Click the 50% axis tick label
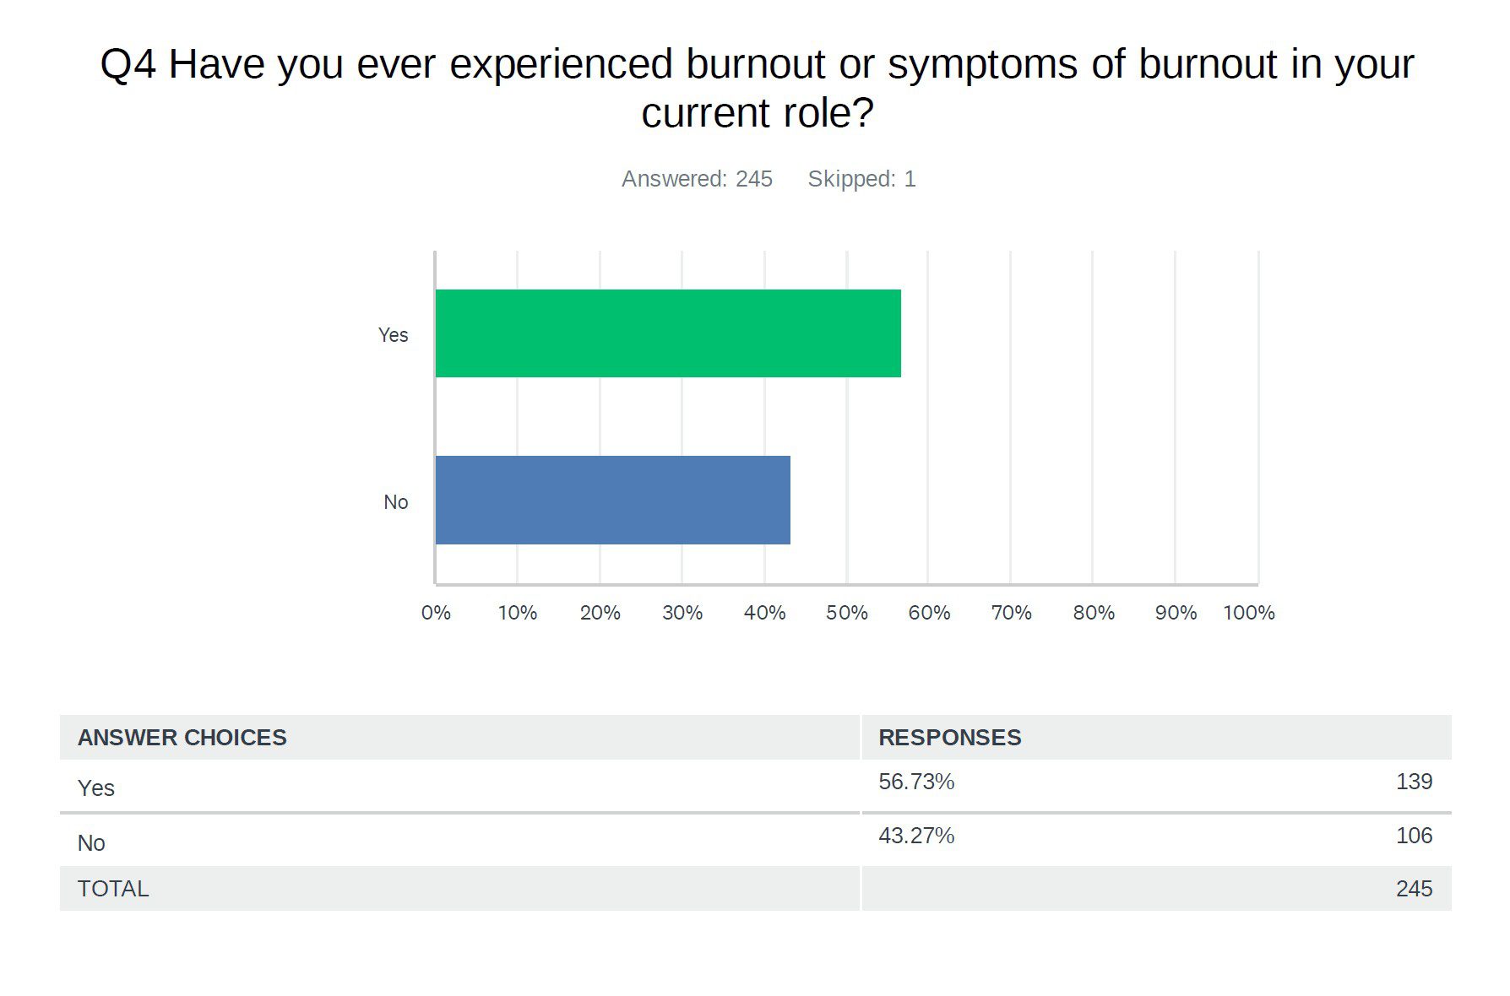The image size is (1510, 996). [846, 613]
